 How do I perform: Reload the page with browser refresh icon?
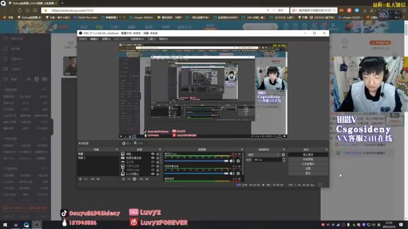coord(20,10)
